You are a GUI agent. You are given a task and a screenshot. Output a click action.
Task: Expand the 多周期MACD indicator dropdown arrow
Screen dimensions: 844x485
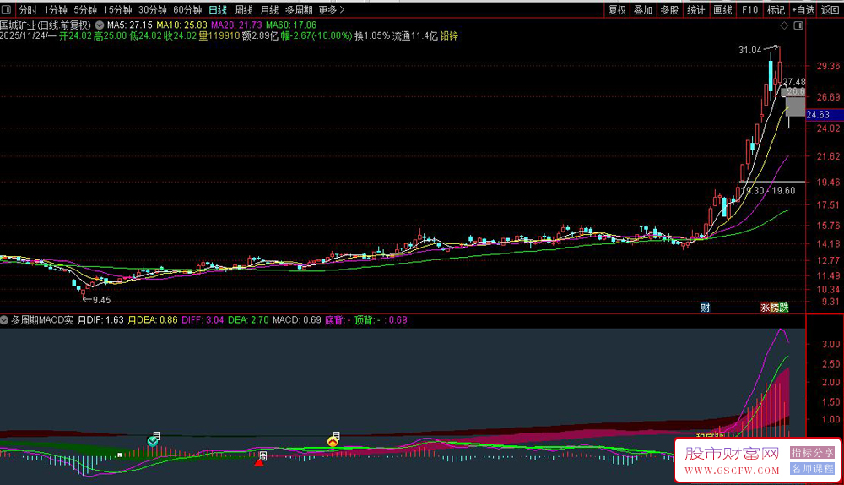point(5,320)
